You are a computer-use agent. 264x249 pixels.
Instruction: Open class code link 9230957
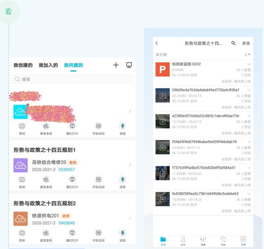67,169
